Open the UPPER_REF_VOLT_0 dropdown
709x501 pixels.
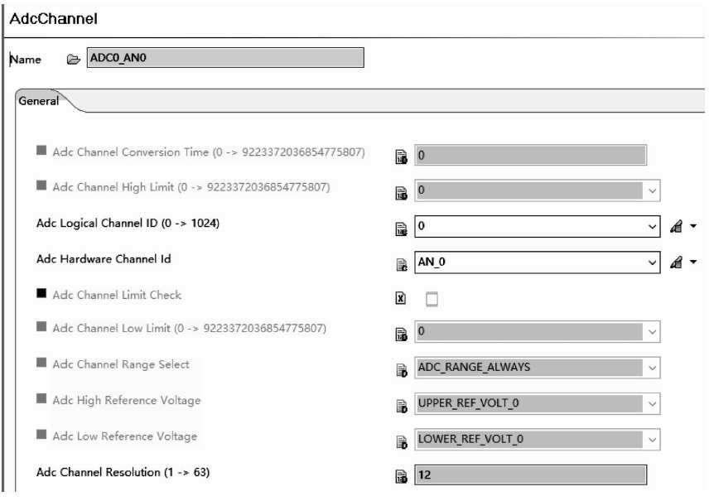pyautogui.click(x=652, y=404)
